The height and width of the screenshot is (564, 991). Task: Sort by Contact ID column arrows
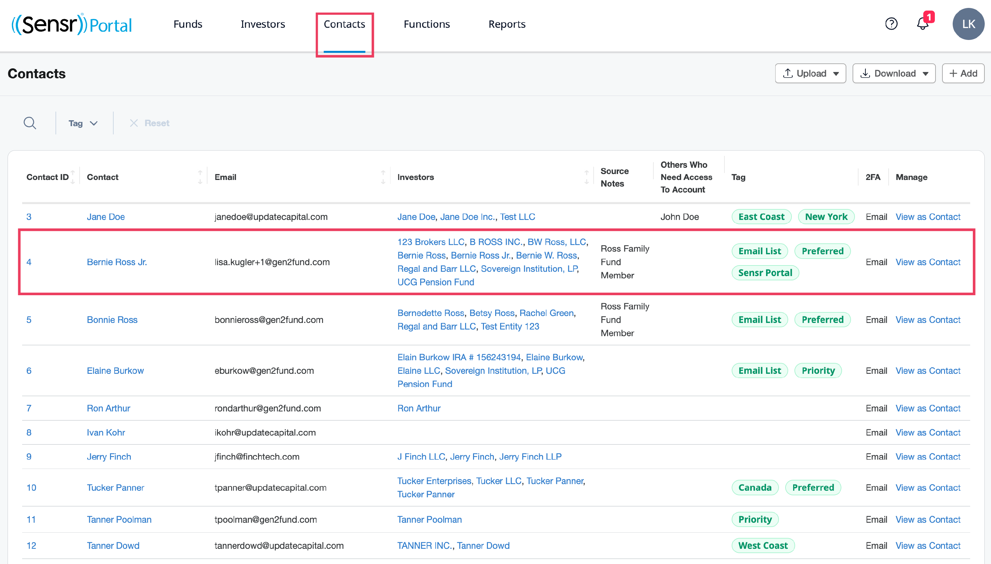click(x=72, y=177)
